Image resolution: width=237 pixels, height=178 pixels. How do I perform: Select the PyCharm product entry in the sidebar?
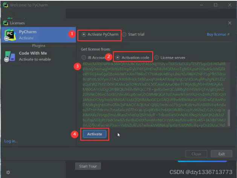pos(38,35)
